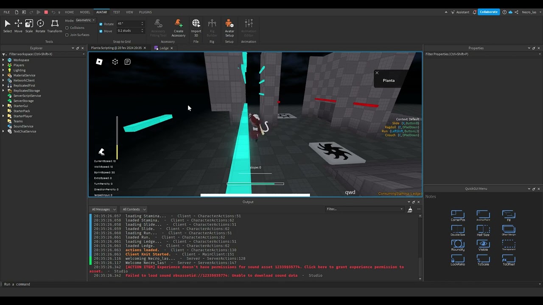Enable the Collisions checkbox

tap(67, 28)
